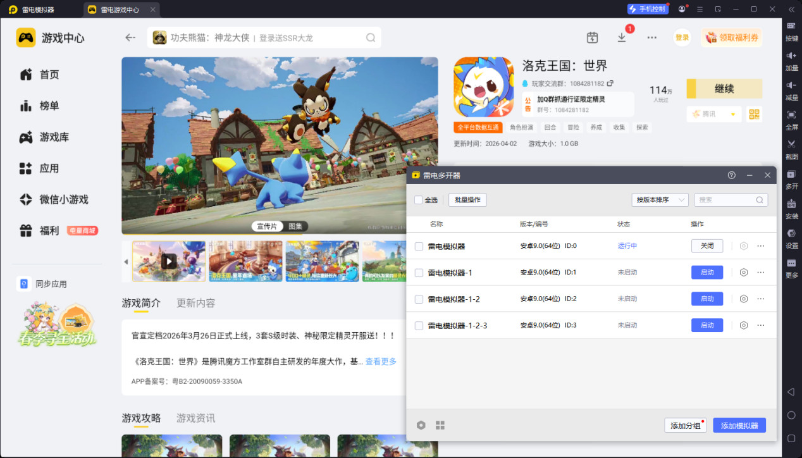Open the 腾讯 channel dropdown
The image size is (802, 458).
pyautogui.click(x=713, y=114)
